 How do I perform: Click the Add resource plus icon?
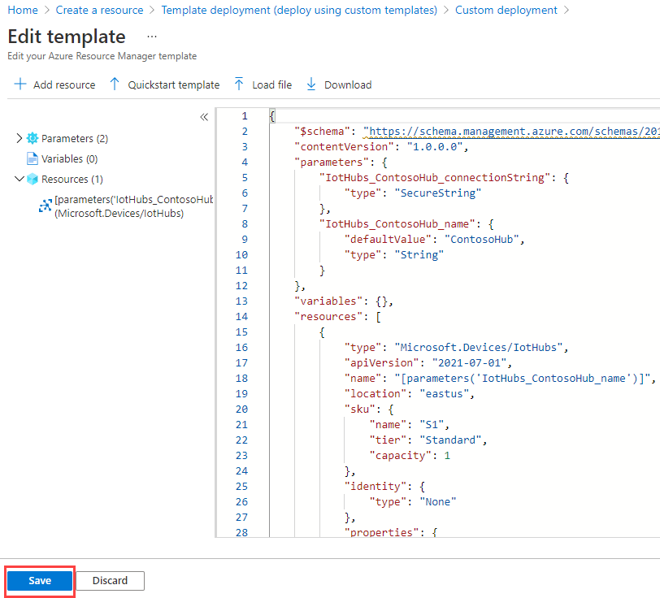coord(19,84)
